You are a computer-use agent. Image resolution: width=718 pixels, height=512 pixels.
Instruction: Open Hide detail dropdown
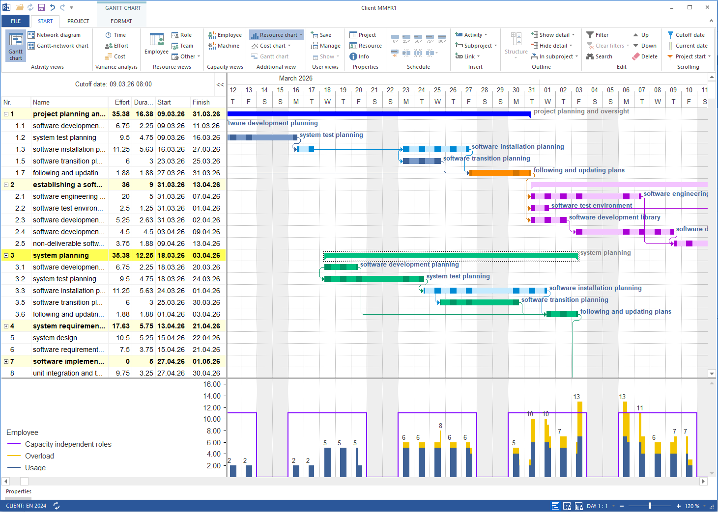(x=551, y=46)
